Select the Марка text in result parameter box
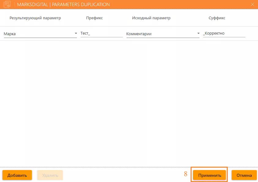 click(x=10, y=34)
